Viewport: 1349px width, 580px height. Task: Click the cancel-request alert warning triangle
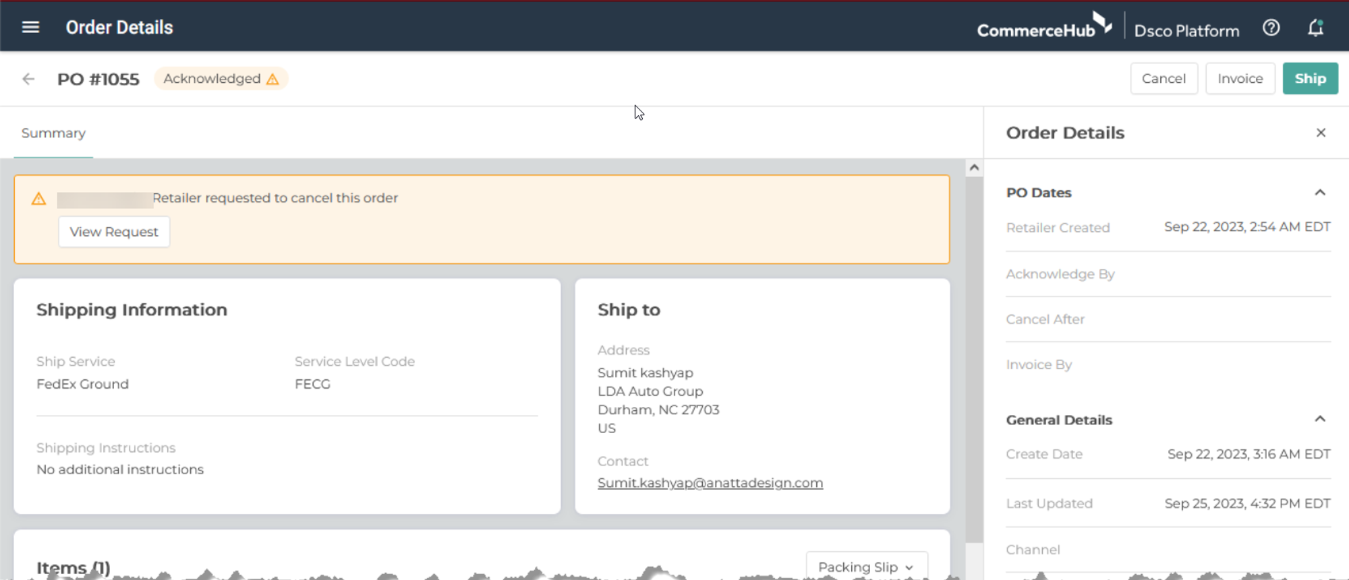click(39, 199)
